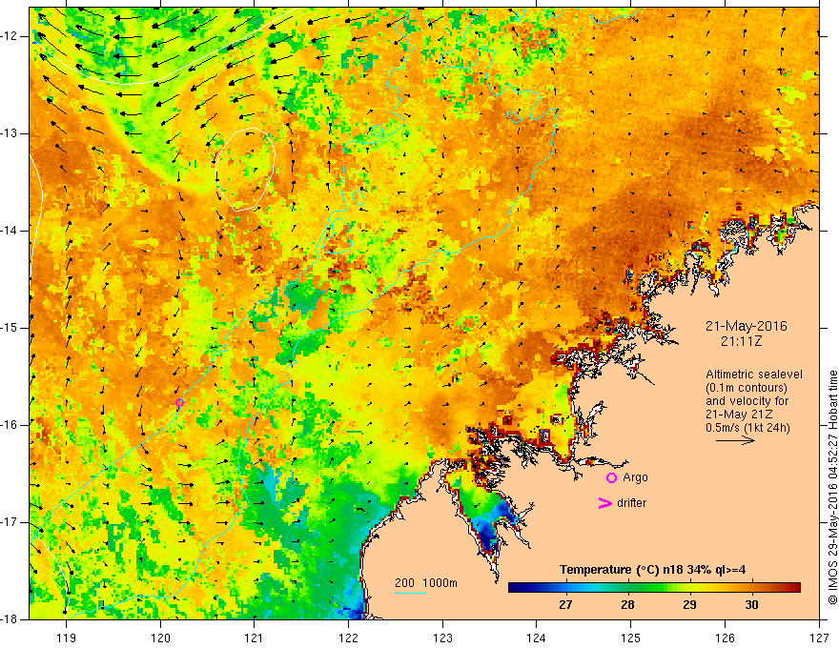Click the vertical IMOS copyright timestamp text
Screen dimensions: 839x648
[x=832, y=487]
